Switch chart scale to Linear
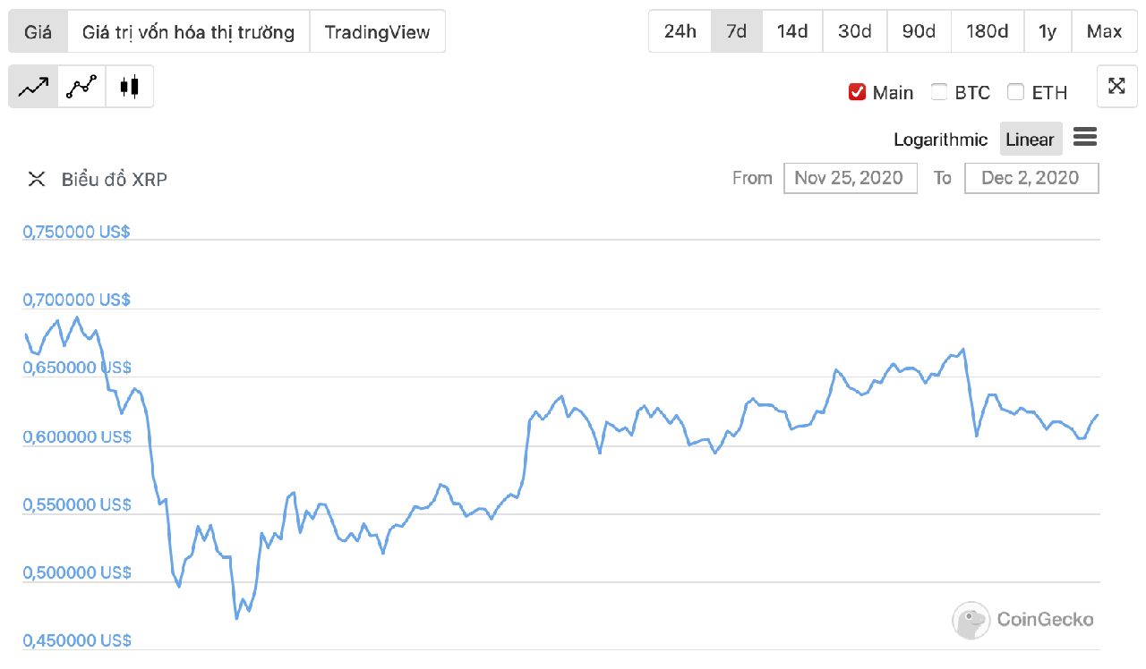Viewport: 1146px width, 669px height. (1031, 140)
